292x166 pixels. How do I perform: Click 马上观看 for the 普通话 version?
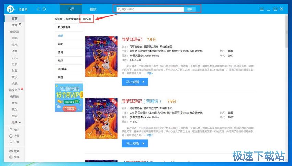point(135,143)
